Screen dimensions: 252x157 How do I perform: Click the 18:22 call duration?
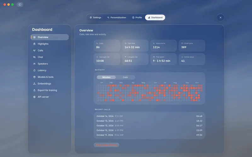(199, 121)
